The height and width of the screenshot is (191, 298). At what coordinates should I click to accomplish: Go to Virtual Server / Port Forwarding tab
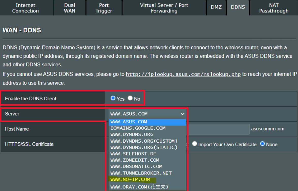(x=164, y=8)
